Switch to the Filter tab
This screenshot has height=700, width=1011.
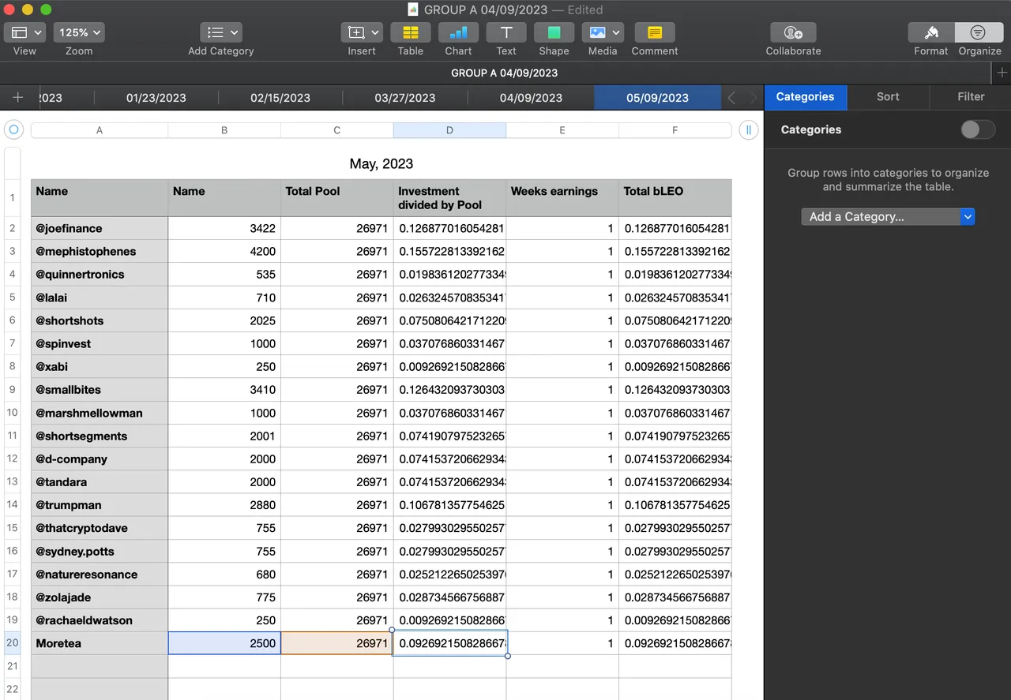pos(971,97)
